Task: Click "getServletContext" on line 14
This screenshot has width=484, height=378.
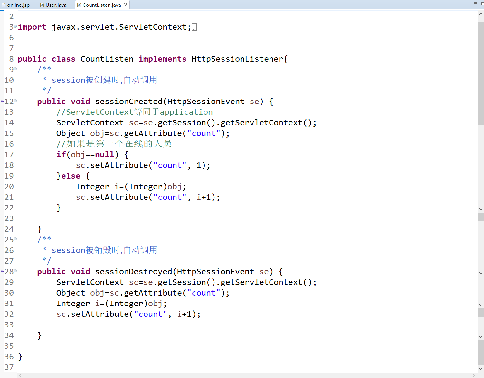Action: (x=261, y=123)
